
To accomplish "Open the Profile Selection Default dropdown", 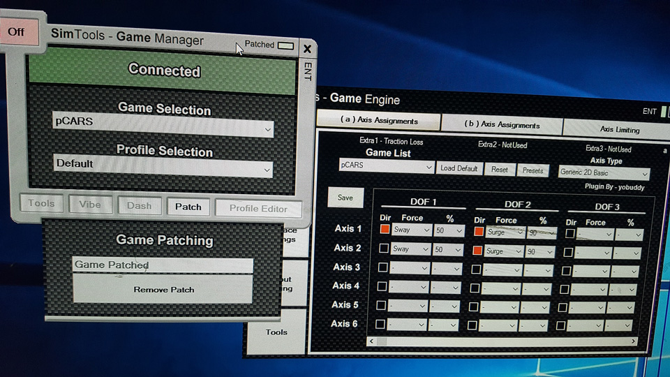I will click(x=163, y=165).
